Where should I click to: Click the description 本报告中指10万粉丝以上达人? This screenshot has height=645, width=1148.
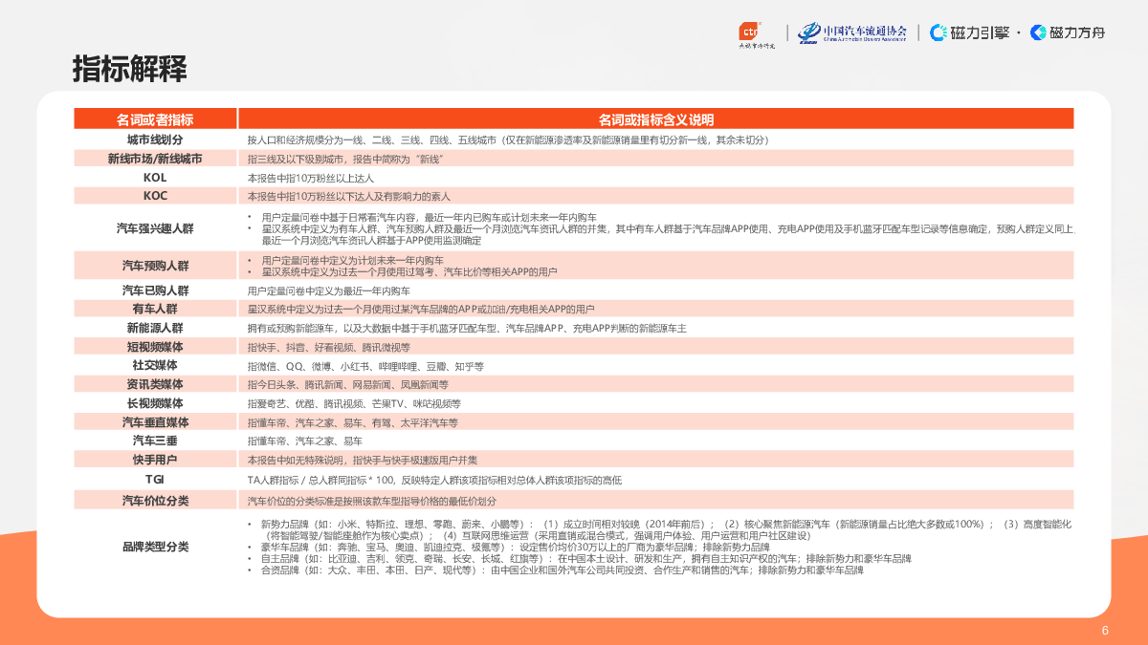(311, 179)
